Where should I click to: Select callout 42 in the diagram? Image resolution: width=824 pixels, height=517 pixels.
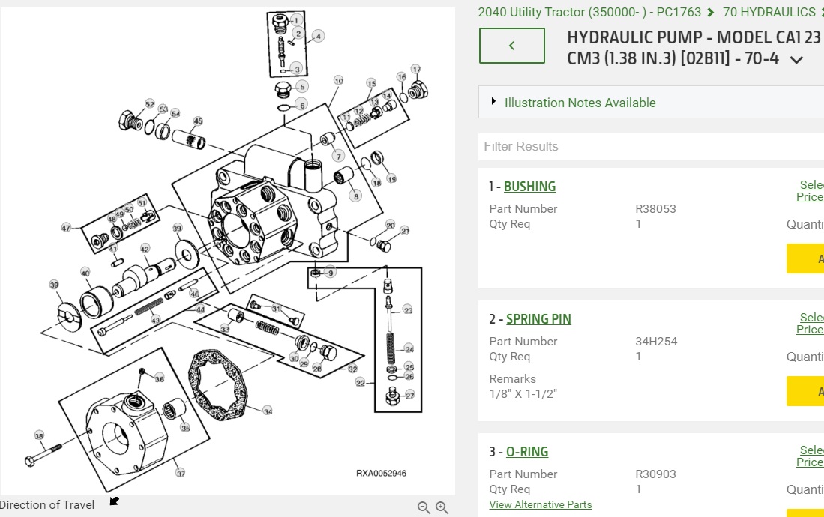[145, 249]
